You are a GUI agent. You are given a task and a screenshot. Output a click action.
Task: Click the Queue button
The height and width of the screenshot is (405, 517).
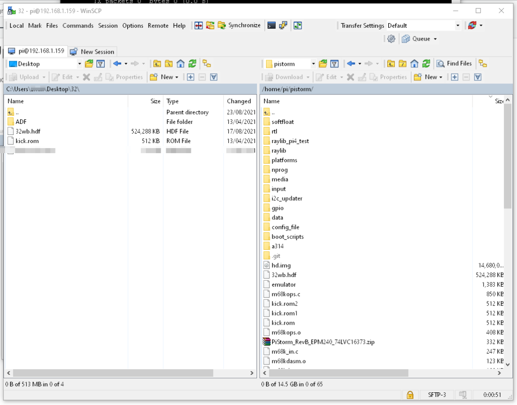click(416, 39)
